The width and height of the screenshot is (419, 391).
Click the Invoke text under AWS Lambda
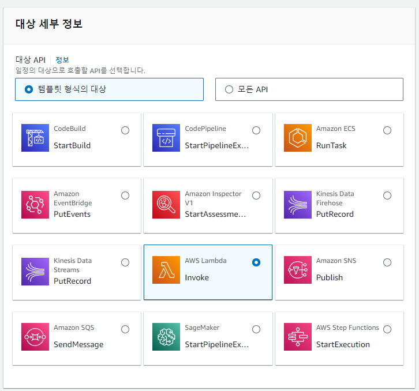(197, 278)
